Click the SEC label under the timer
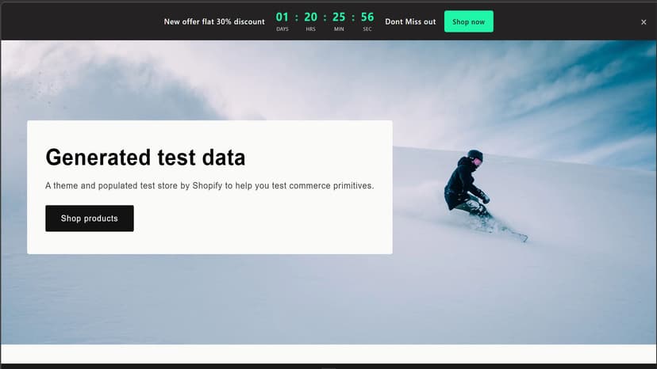 367,29
